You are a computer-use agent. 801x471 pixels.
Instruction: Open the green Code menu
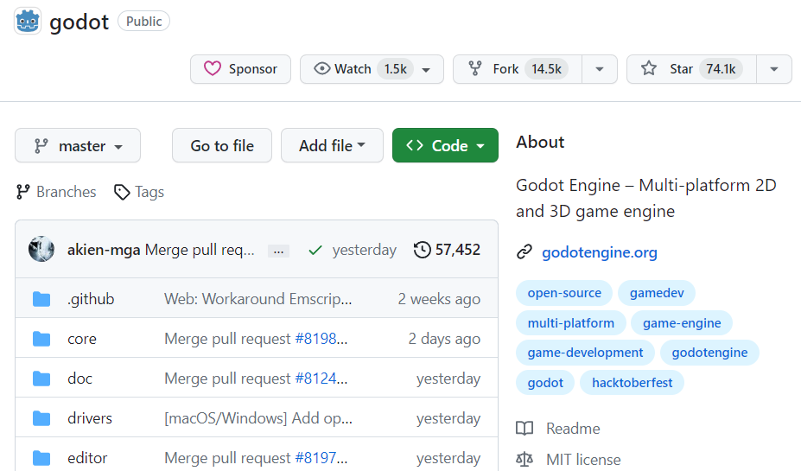(x=445, y=146)
